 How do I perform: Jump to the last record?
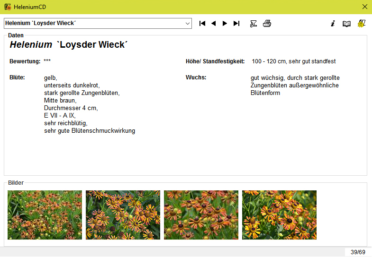point(236,24)
